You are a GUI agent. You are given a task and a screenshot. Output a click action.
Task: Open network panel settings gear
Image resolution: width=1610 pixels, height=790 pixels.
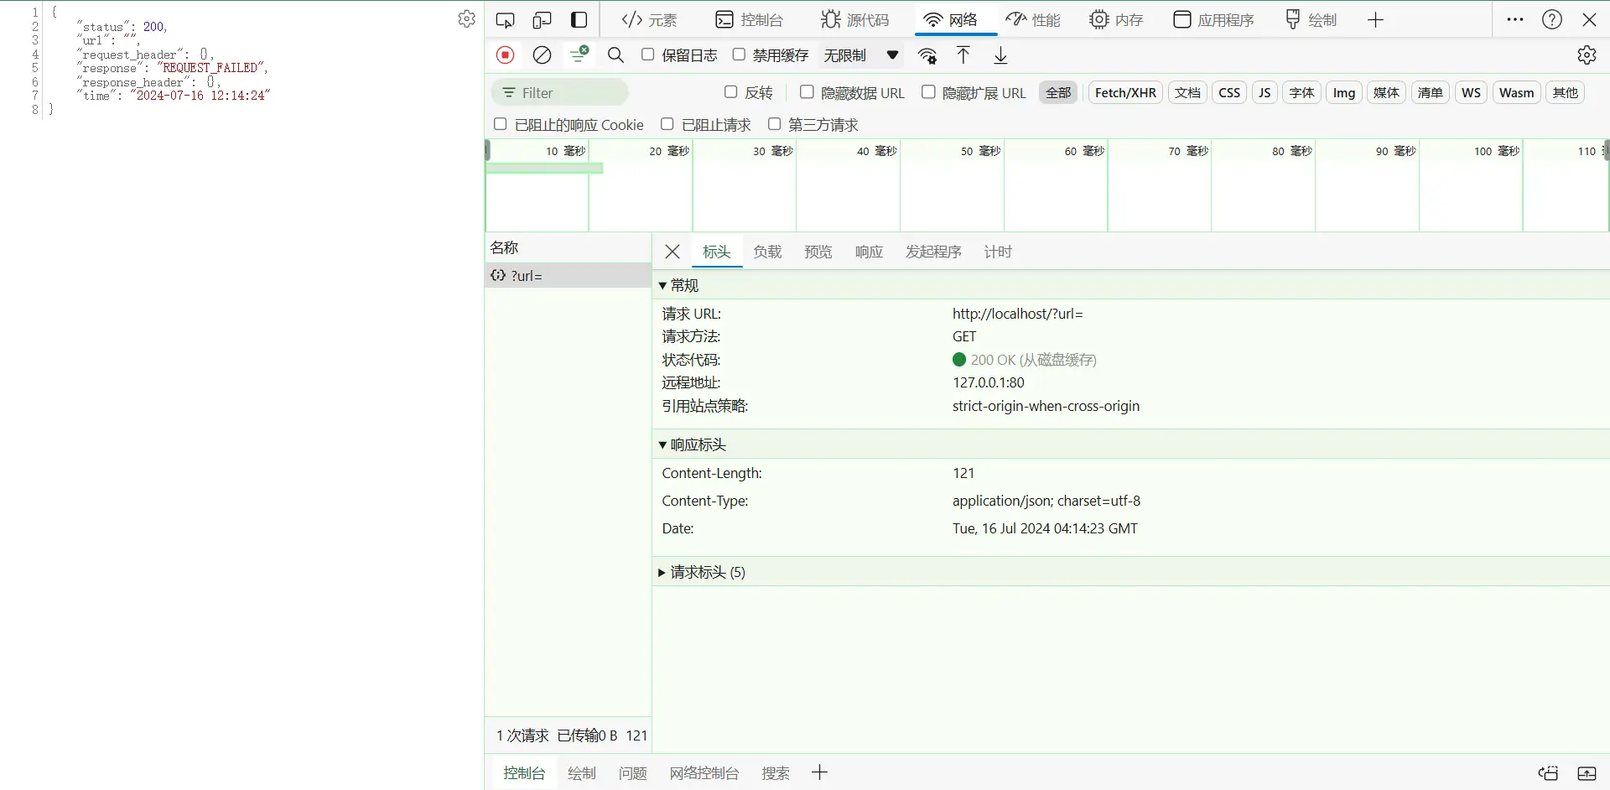click(x=1587, y=55)
